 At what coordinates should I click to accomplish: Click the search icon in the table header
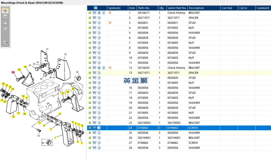tap(96, 8)
